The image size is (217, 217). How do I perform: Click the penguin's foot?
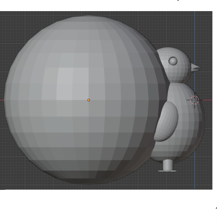[x=168, y=164]
